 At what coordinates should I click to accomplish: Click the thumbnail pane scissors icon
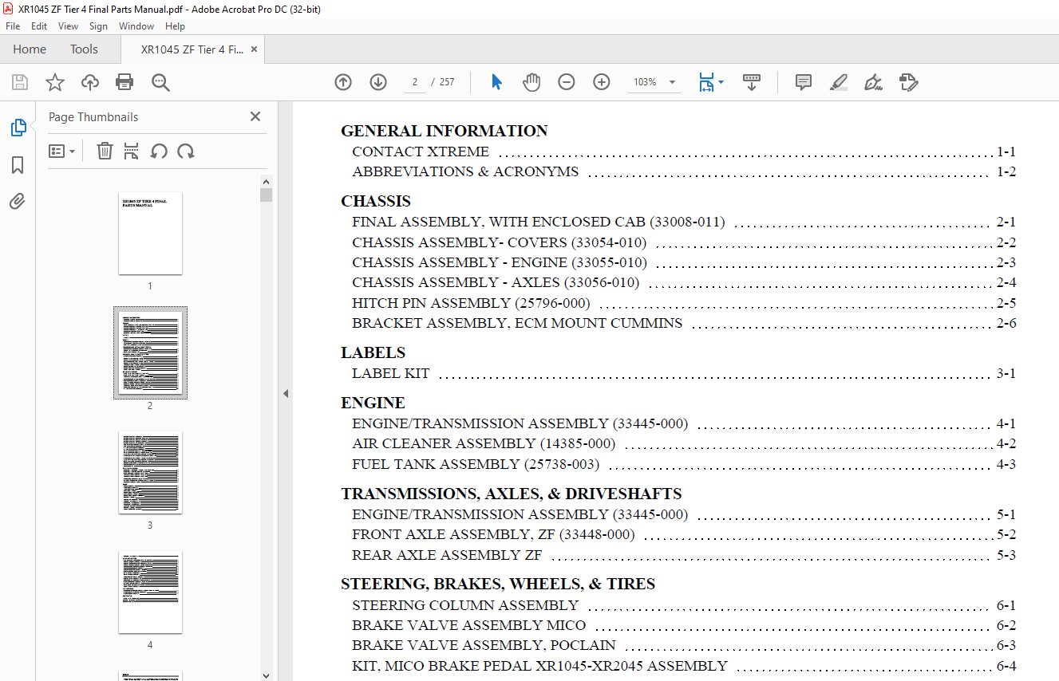click(x=132, y=151)
